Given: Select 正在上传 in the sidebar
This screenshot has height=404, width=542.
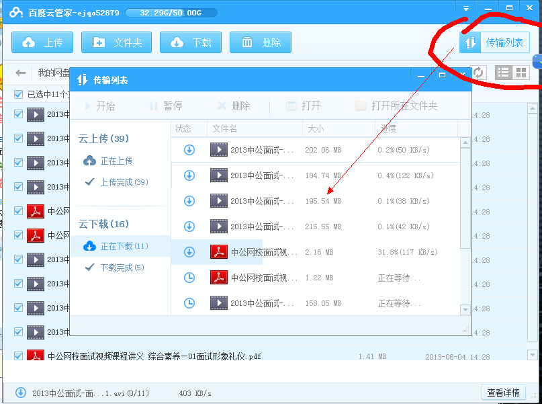Looking at the screenshot, I should click(108, 161).
